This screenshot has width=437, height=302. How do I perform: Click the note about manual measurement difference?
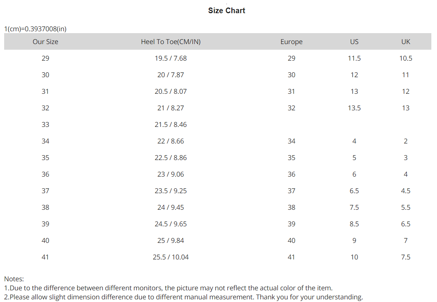183,297
